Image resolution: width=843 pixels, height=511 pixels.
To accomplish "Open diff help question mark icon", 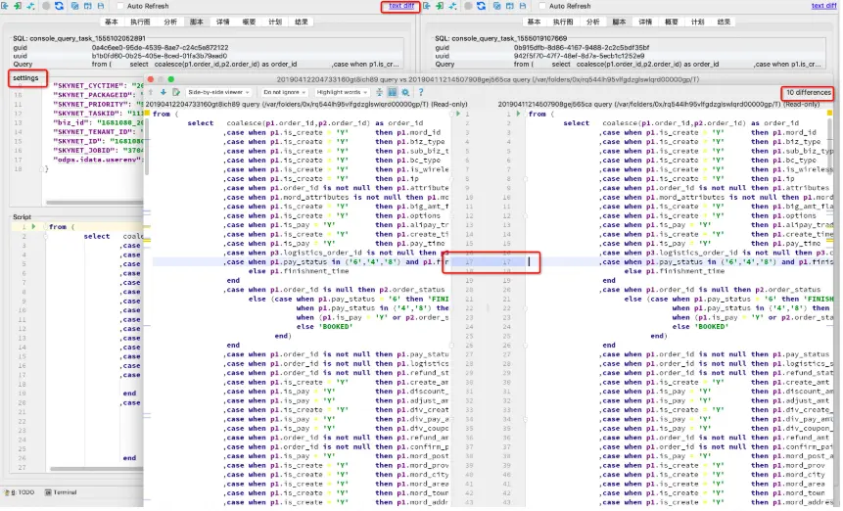I will point(421,92).
